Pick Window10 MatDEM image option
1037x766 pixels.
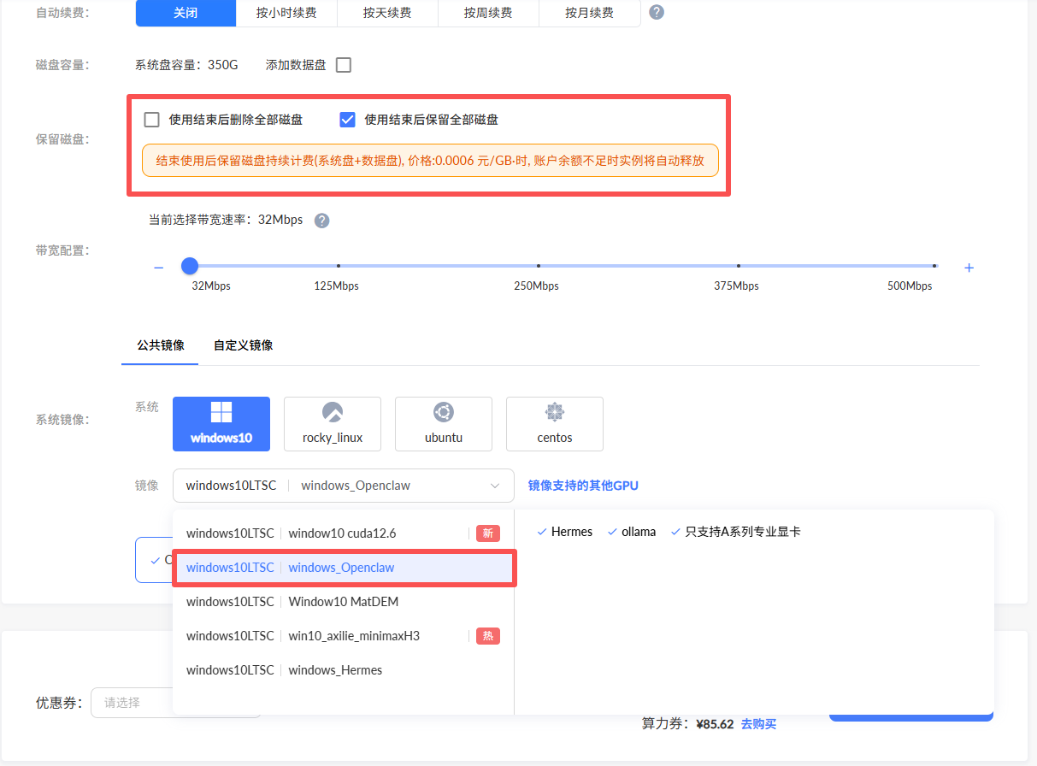tap(343, 602)
